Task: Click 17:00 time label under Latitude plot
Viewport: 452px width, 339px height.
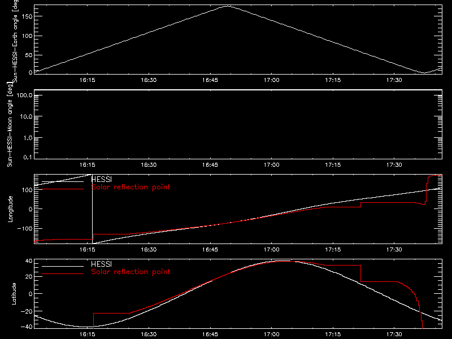Action: [x=272, y=334]
